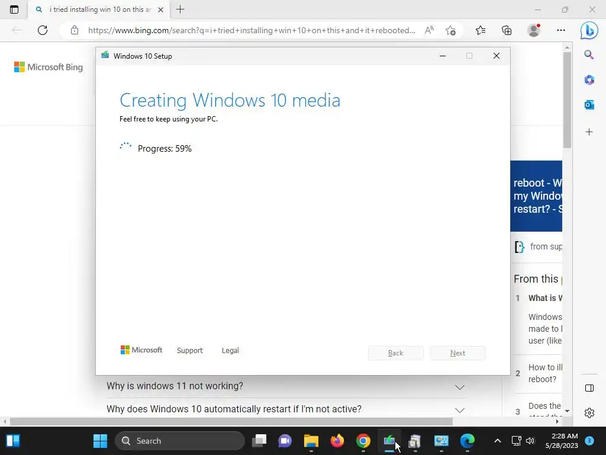This screenshot has height=455, width=606.
Task: Open the Edge Favorites list
Action: pos(481,30)
